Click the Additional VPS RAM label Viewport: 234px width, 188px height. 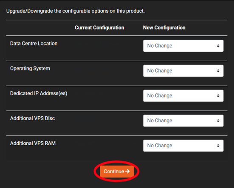(x=33, y=143)
